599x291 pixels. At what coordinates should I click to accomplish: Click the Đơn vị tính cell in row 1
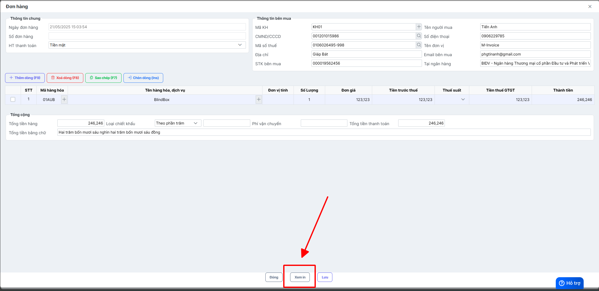click(278, 99)
